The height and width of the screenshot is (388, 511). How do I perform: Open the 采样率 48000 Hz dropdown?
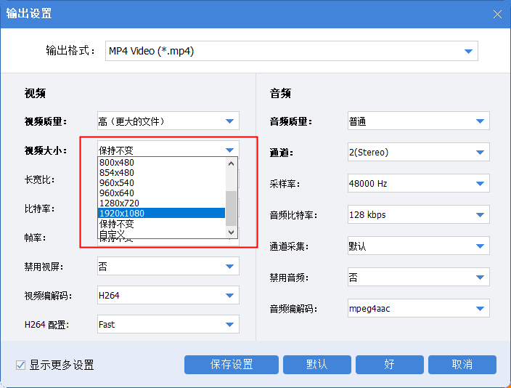418,183
